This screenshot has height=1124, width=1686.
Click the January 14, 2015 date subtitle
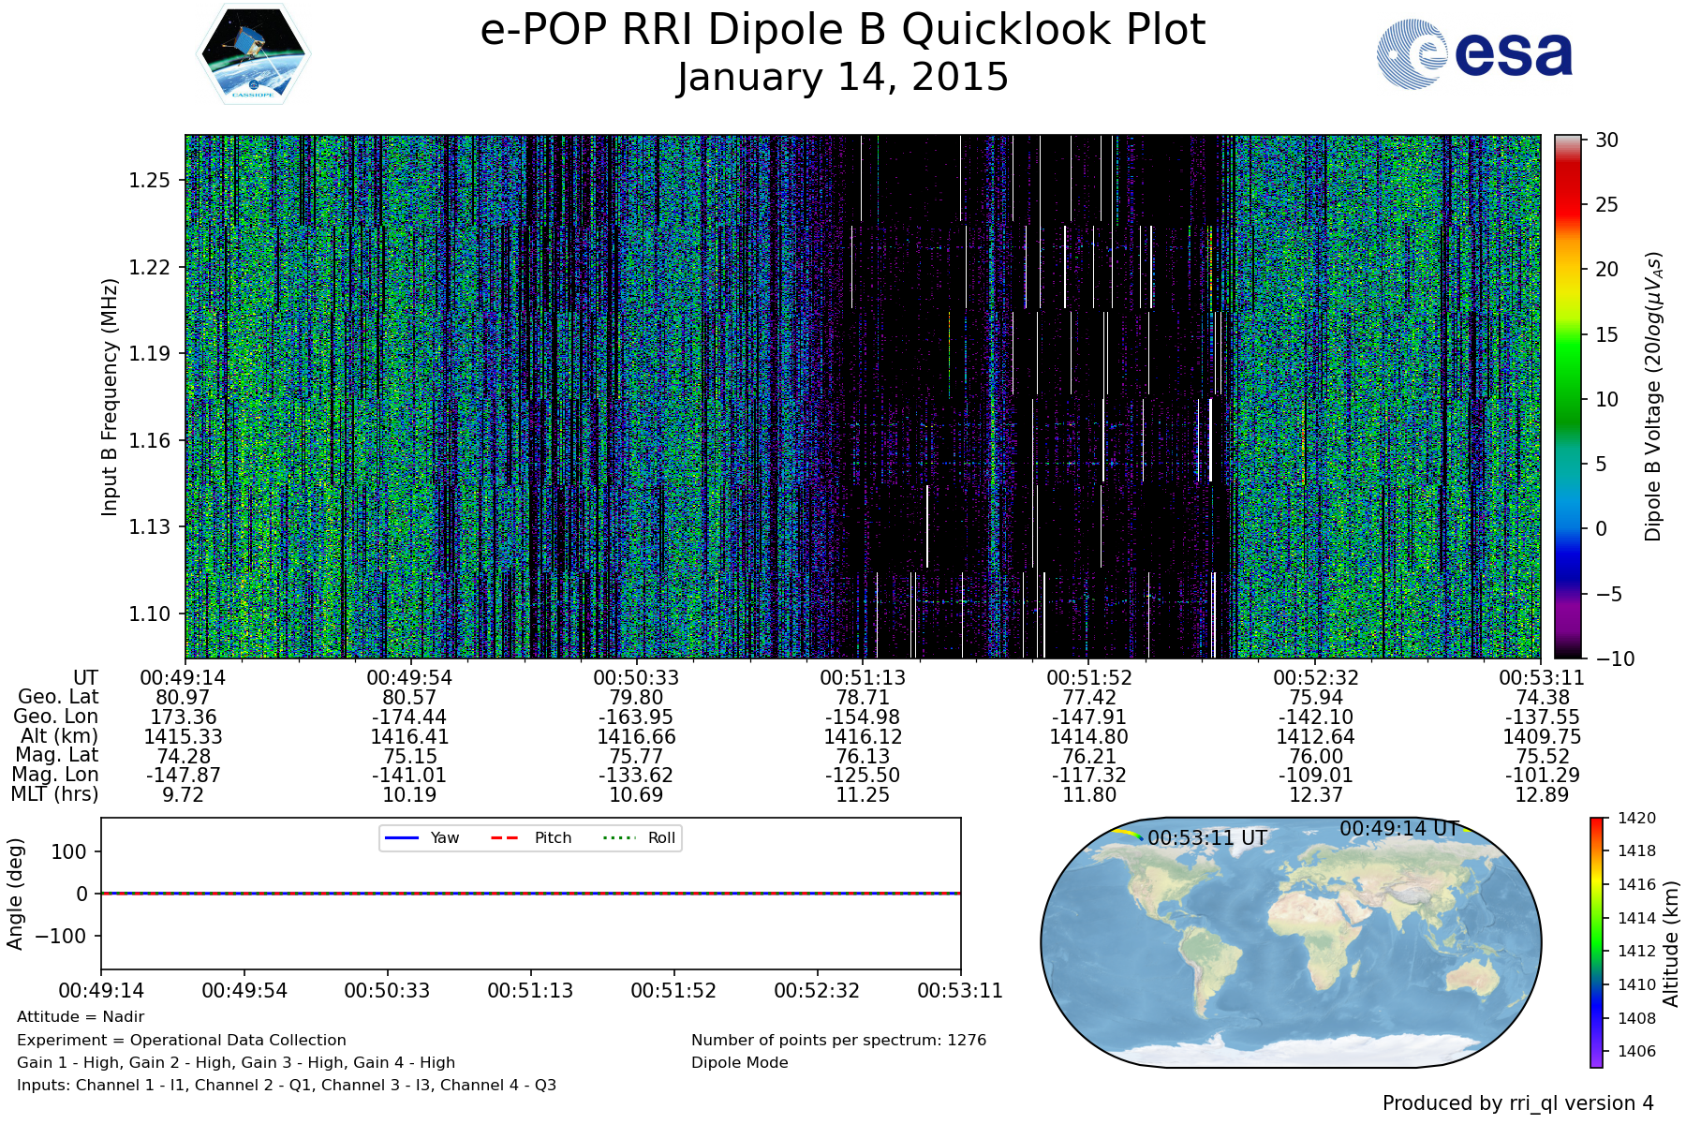pos(842,77)
